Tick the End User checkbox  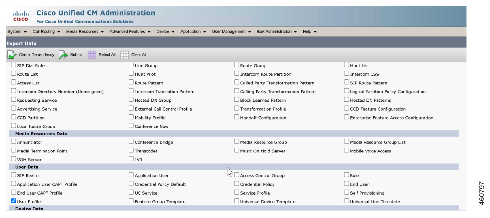pos(346,184)
